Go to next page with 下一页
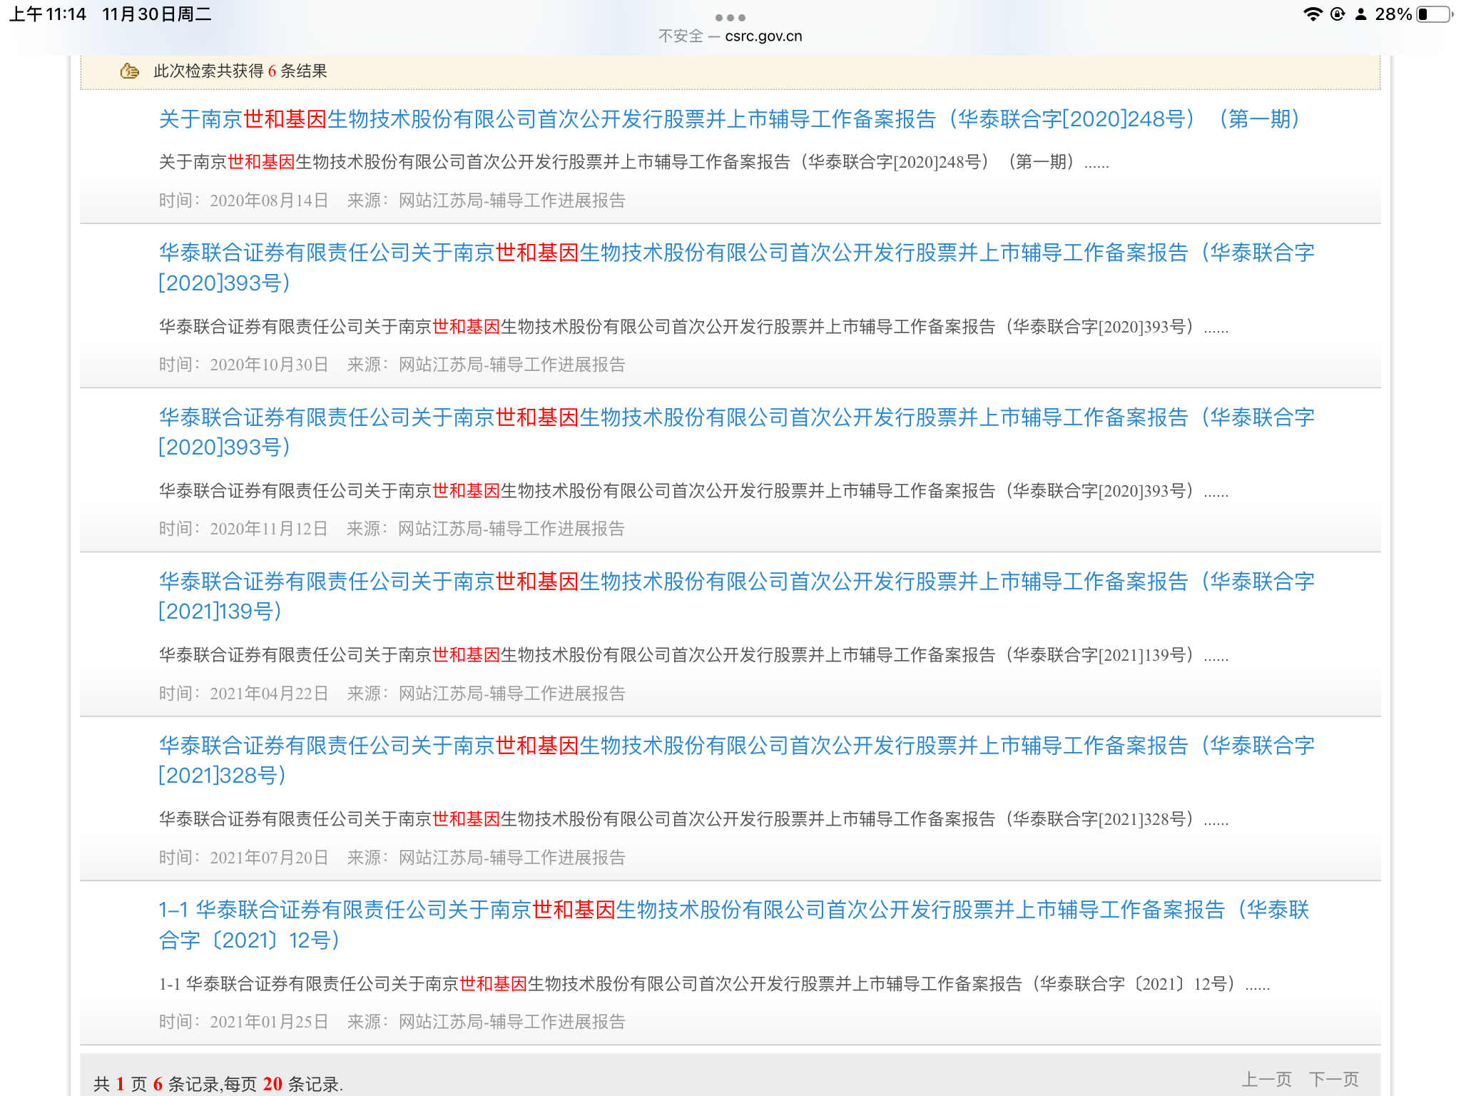The image size is (1461, 1096). [x=1333, y=1079]
